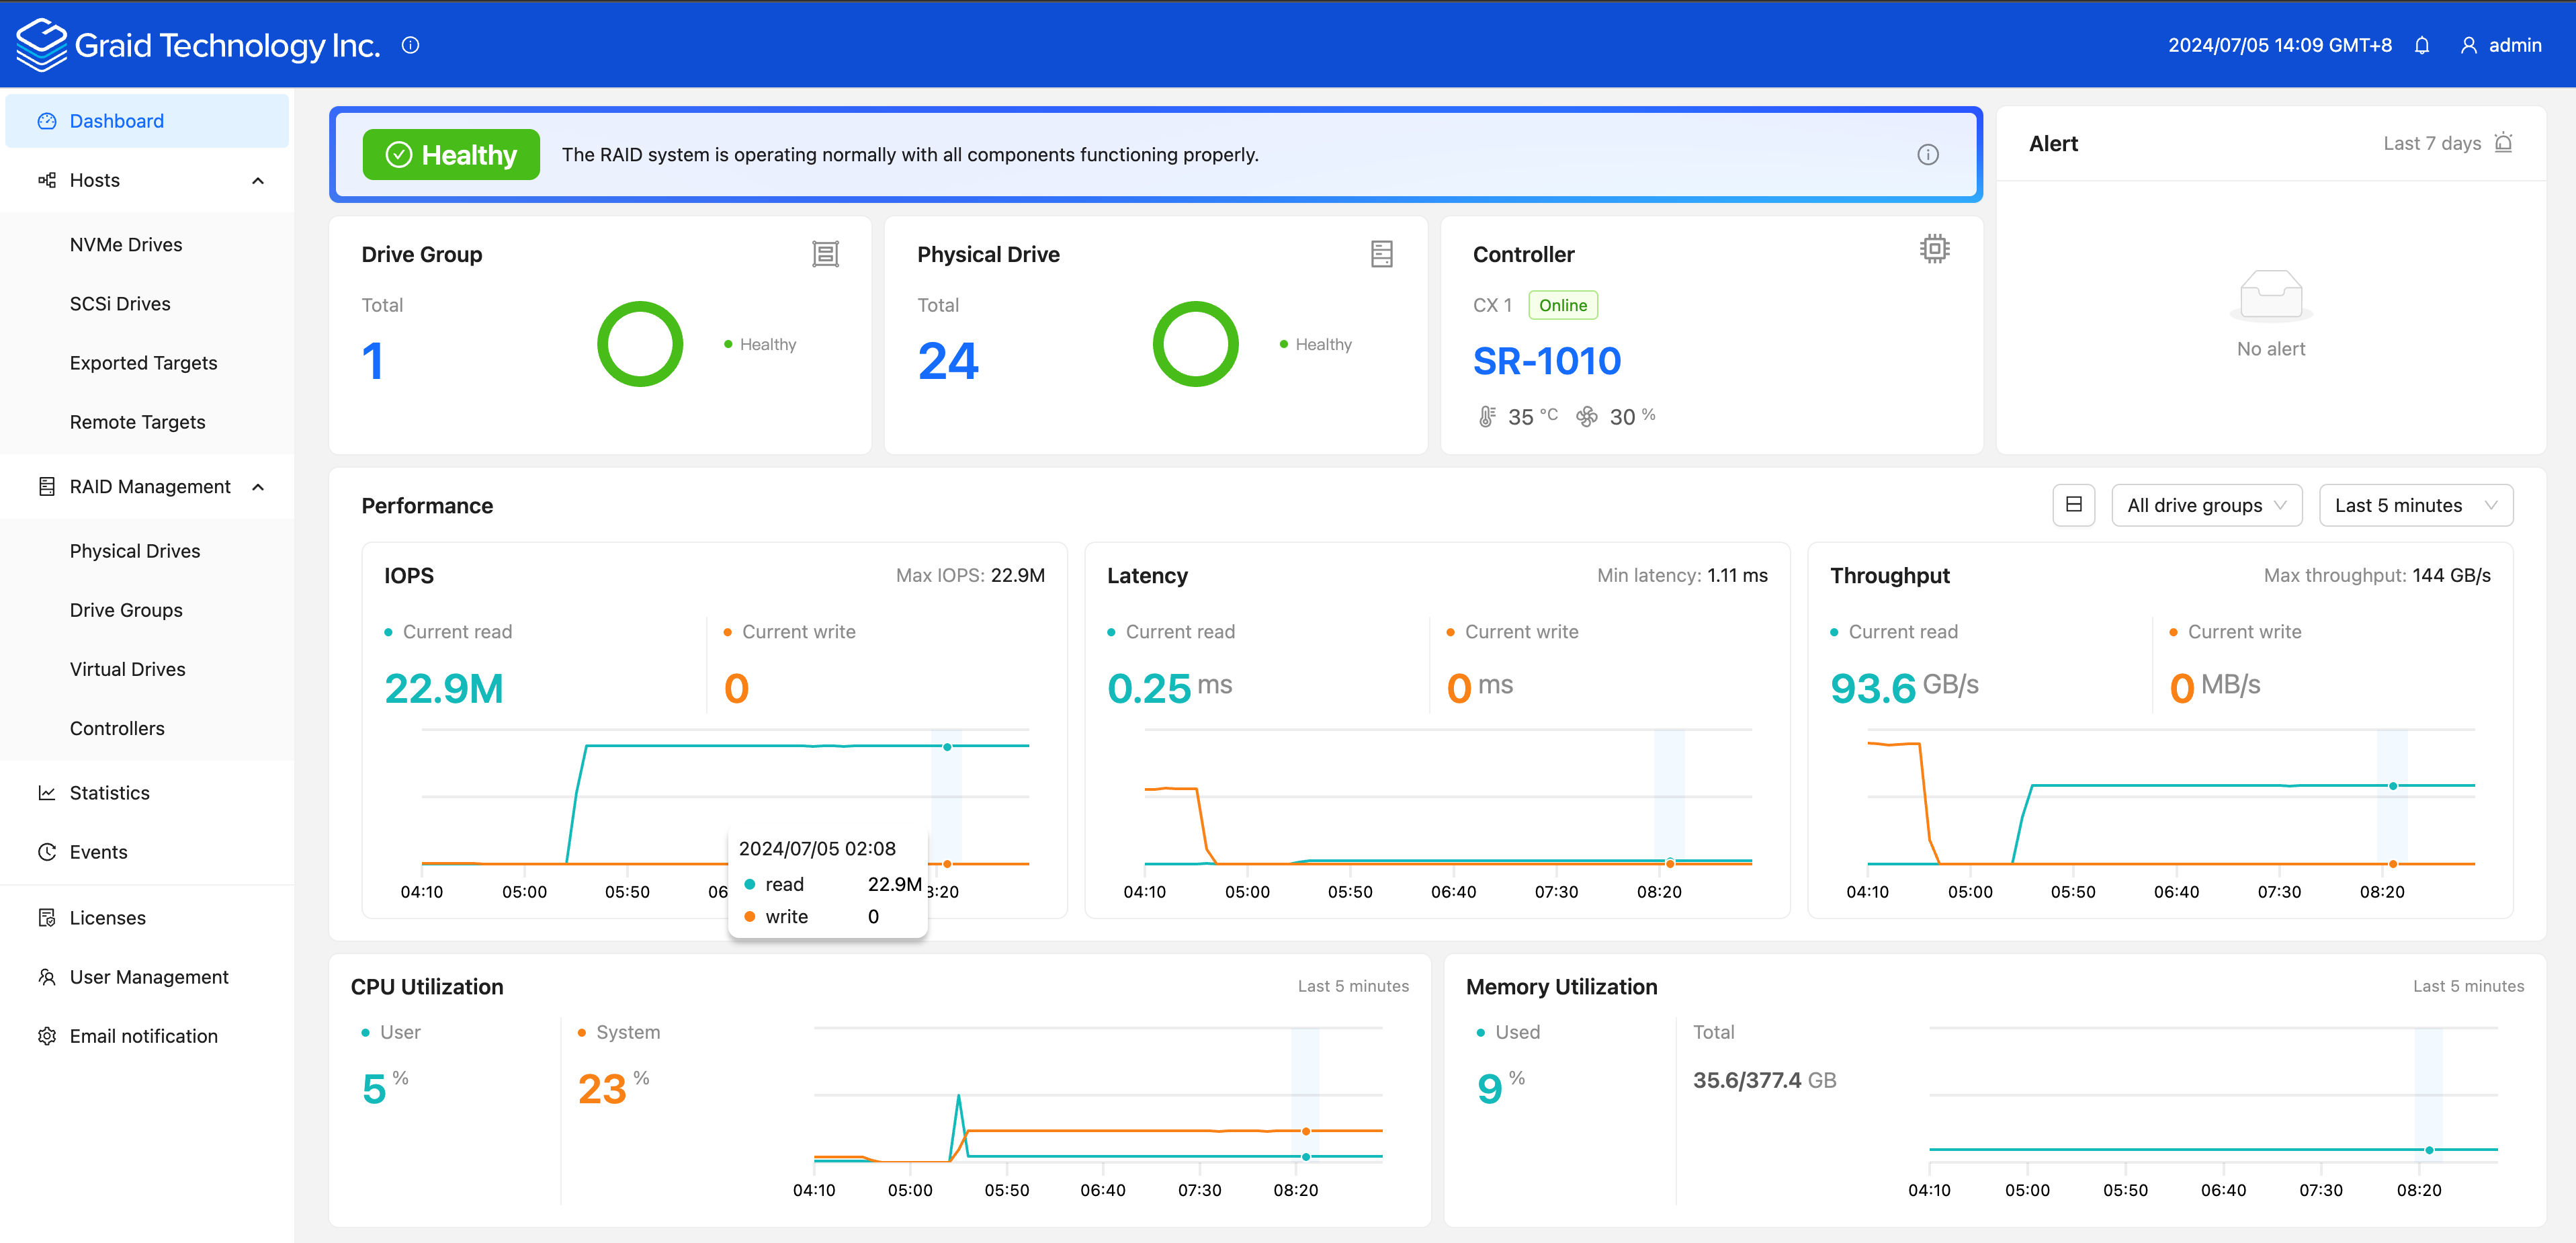Go to Controllers page

tap(117, 728)
